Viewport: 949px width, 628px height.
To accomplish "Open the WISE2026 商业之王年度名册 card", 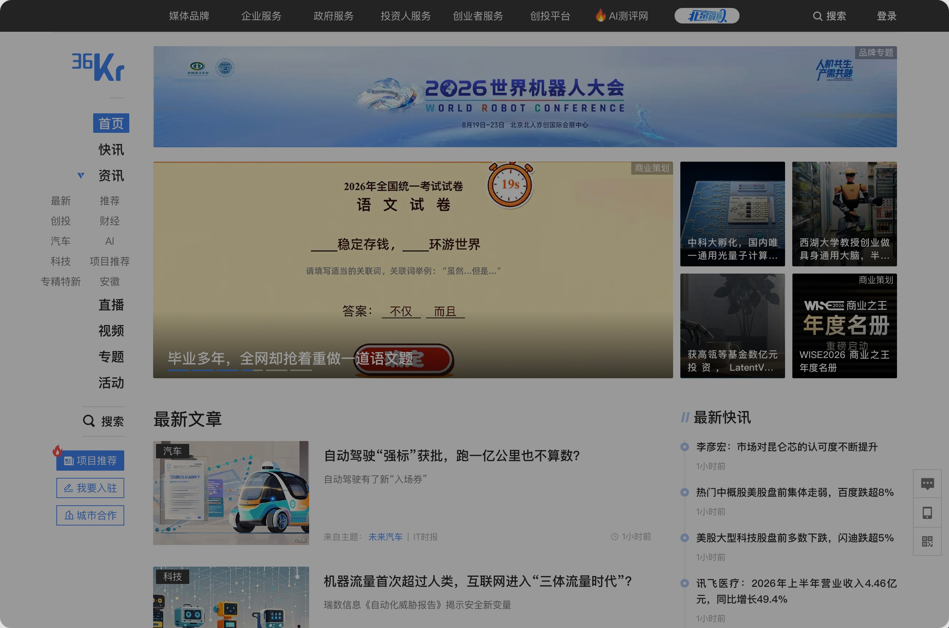I will click(844, 326).
